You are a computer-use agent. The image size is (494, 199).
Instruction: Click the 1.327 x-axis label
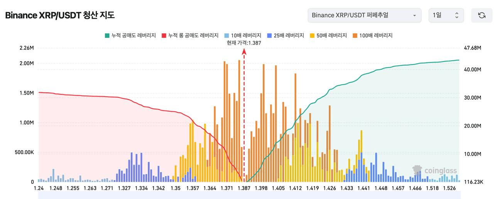tap(124, 188)
